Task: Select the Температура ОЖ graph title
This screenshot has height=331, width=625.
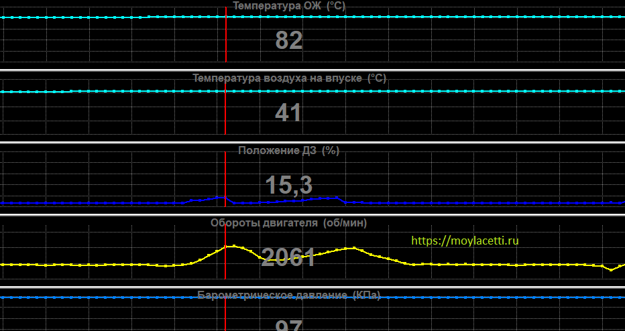Action: click(289, 5)
